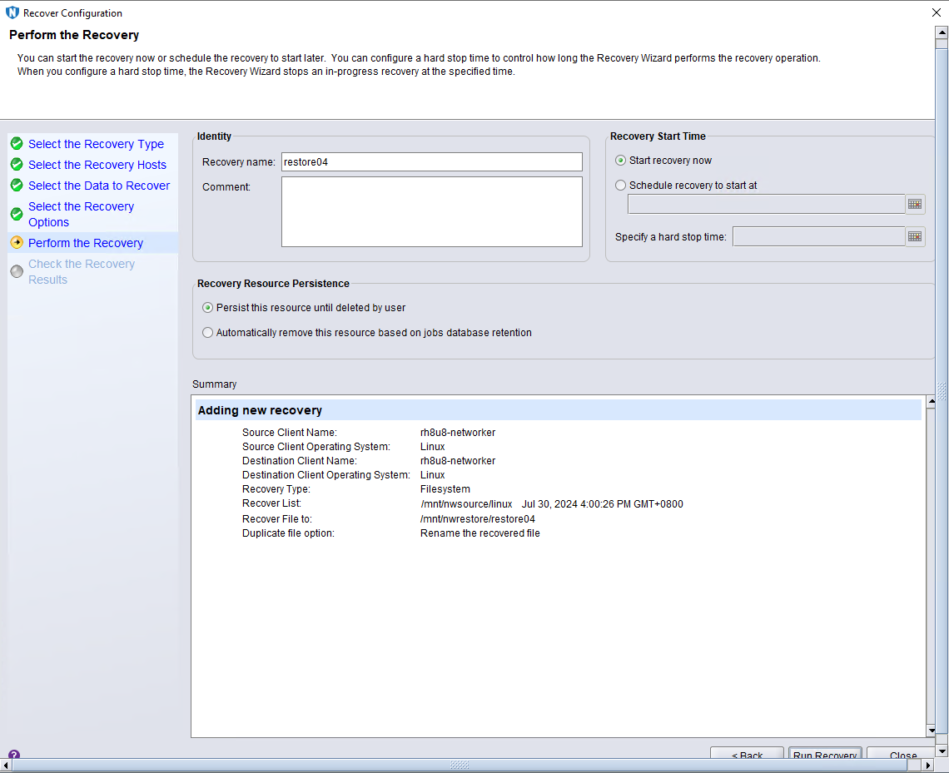
Task: Click the Rename the recovered file value
Action: coord(480,533)
